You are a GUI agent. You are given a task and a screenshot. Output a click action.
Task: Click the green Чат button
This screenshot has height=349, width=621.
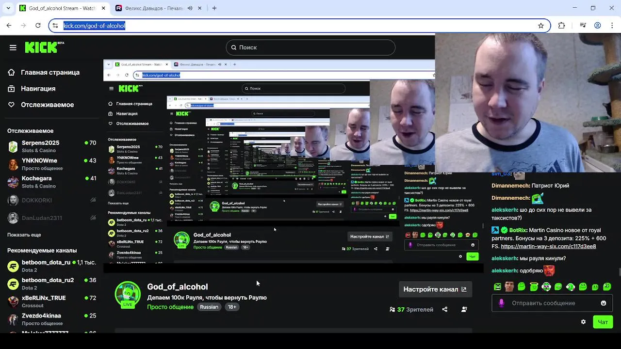click(x=603, y=322)
